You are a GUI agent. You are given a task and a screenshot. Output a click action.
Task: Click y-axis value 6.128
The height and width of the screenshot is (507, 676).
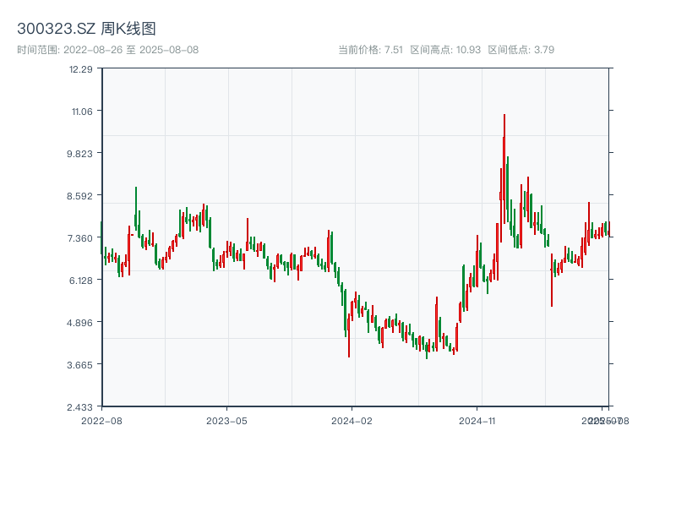click(x=80, y=281)
